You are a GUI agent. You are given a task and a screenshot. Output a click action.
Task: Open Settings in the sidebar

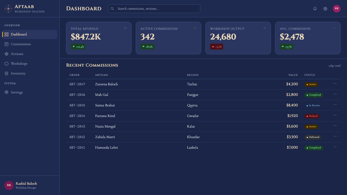coord(30,92)
